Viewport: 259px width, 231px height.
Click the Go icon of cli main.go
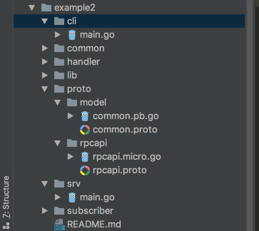click(x=72, y=35)
